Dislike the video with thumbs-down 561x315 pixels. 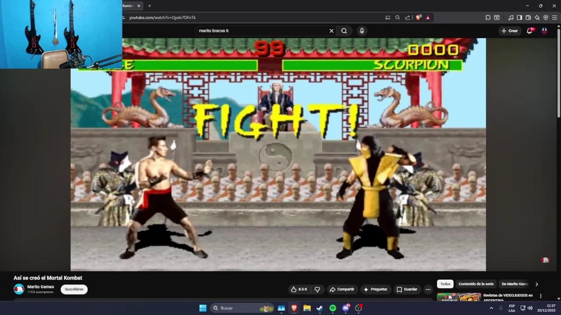[317, 289]
